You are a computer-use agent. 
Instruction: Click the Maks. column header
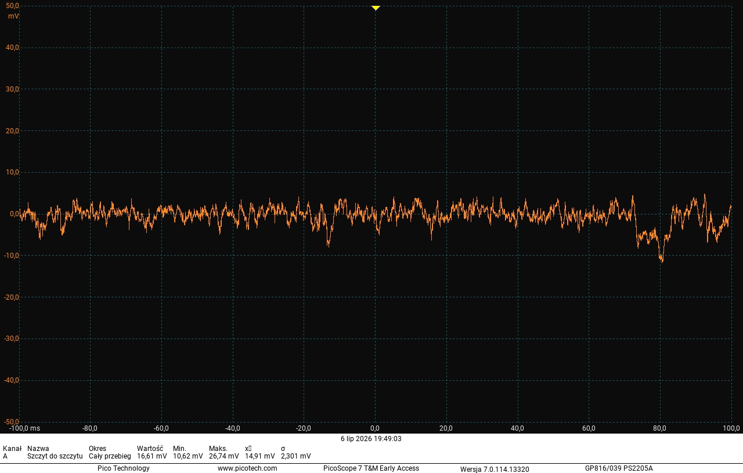[x=218, y=449]
